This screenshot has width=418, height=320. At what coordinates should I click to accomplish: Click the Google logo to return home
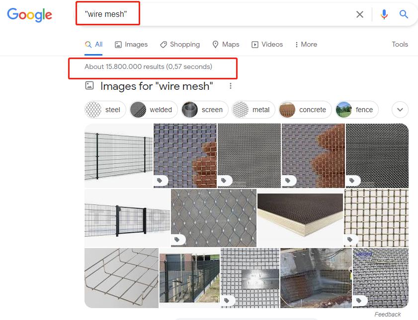29,15
